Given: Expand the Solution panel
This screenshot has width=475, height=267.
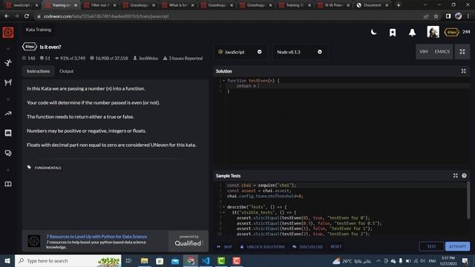Looking at the screenshot, I should click(x=463, y=71).
